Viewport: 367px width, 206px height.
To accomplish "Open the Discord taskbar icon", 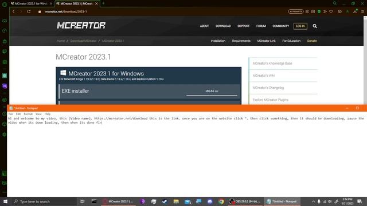I will 210,201.
